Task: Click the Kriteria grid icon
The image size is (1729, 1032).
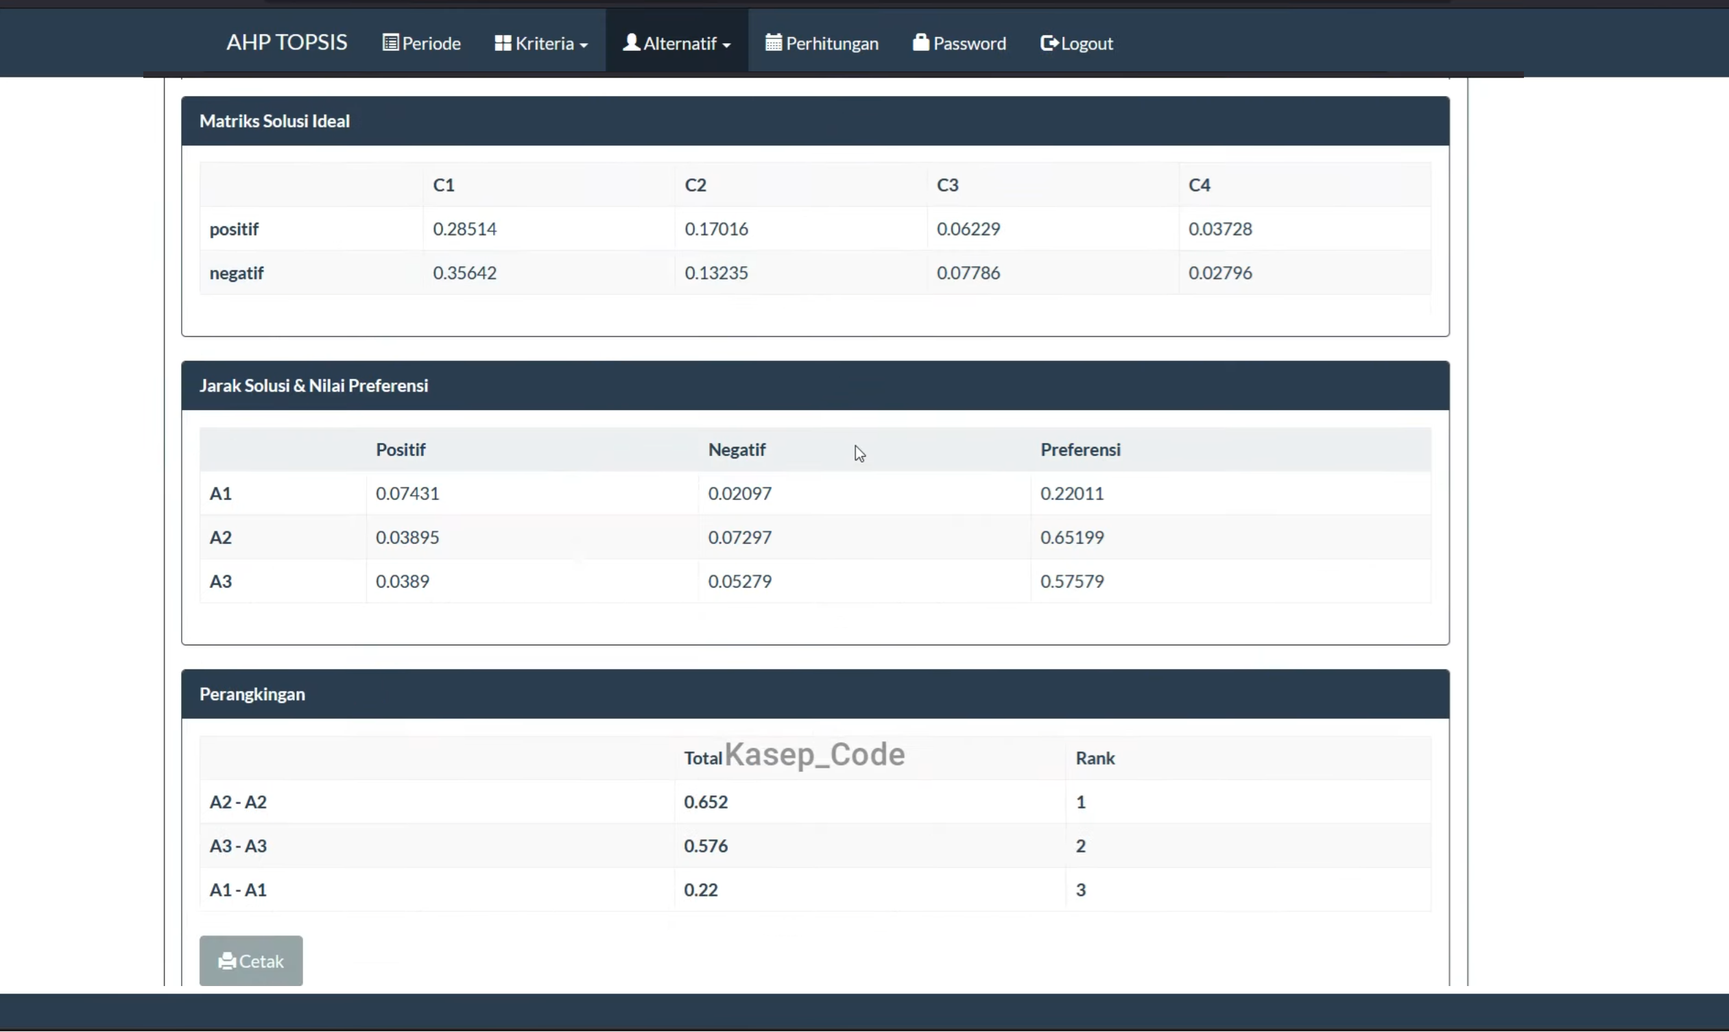Action: [x=503, y=43]
